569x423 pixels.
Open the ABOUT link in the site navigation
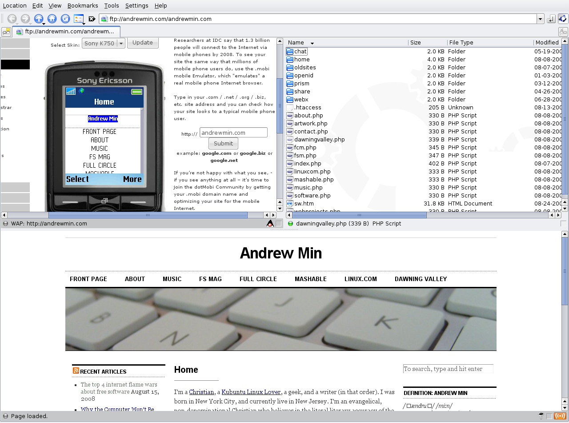[135, 279]
